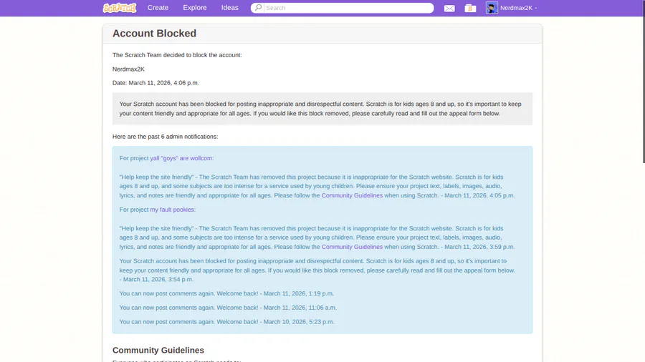The image size is (645, 362).
Task: Open the My Stuff folder icon
Action: pos(470,8)
